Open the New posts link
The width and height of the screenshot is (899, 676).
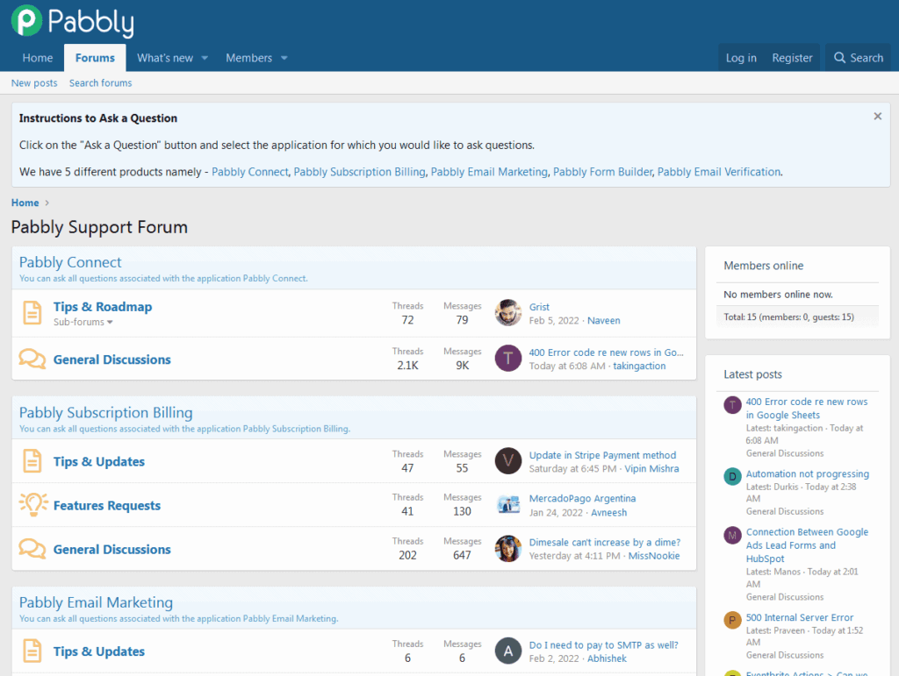tap(34, 83)
